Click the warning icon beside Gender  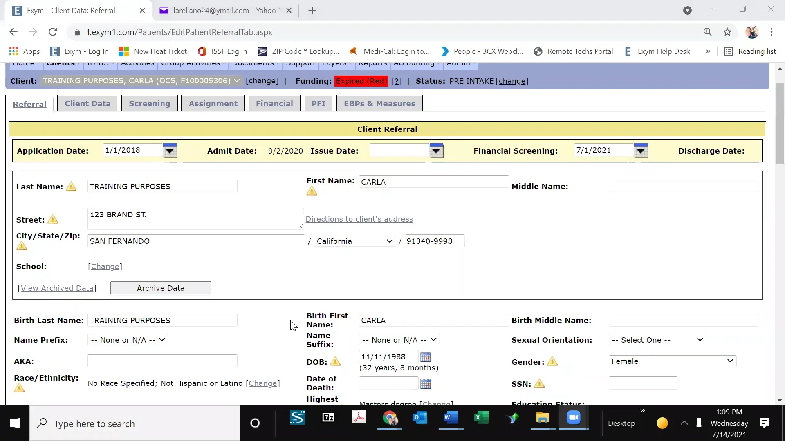tap(553, 361)
